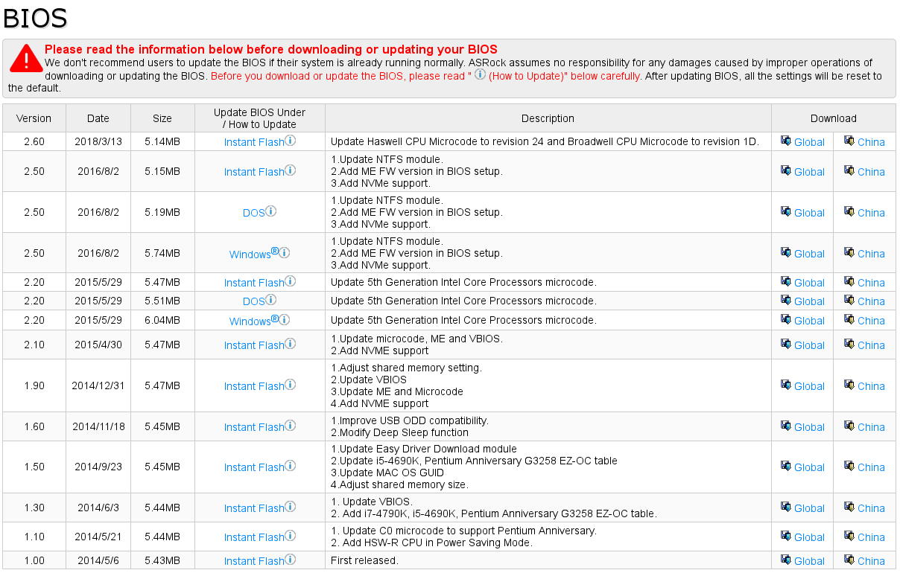Download China link text in the 2.50 DOS row
Screen dimensions: 900x573
click(871, 213)
